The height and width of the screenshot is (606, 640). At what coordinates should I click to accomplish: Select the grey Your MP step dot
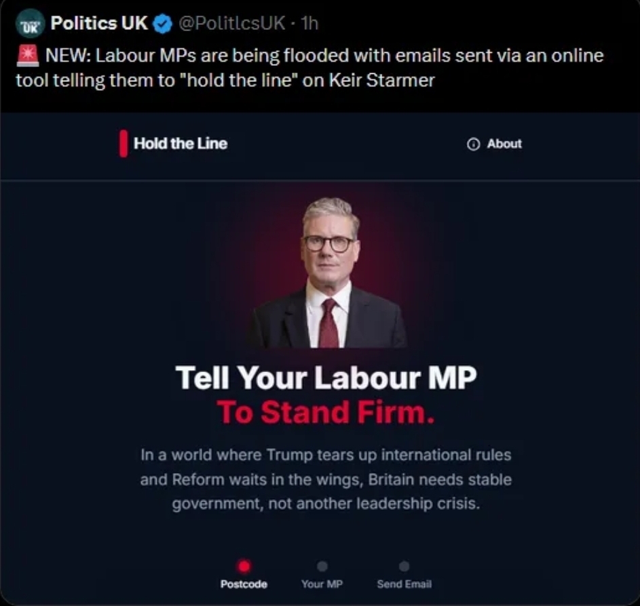click(x=322, y=566)
